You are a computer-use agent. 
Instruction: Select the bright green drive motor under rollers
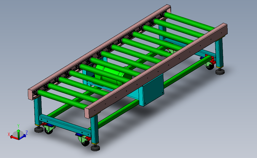click(113, 75)
